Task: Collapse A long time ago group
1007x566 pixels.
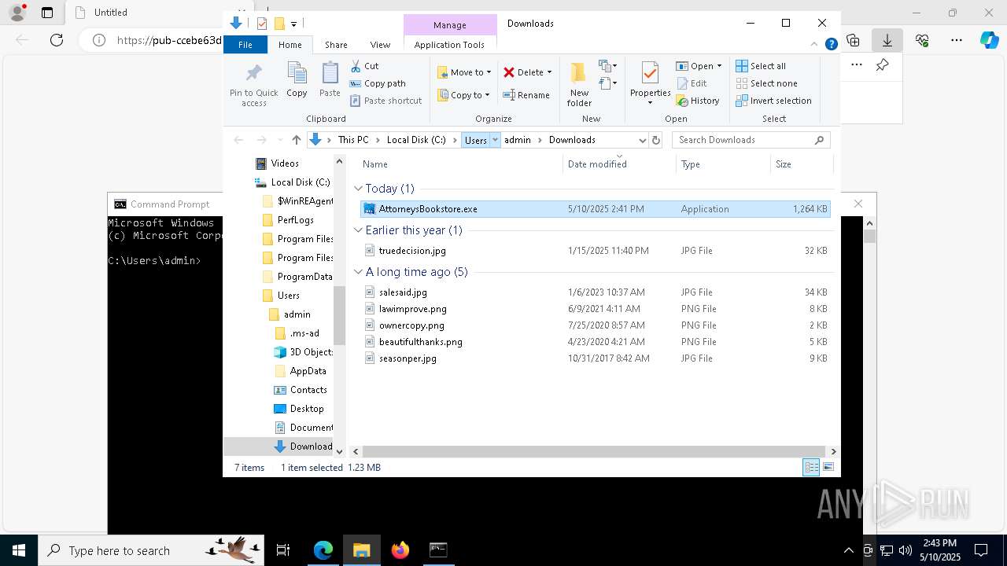Action: tap(359, 272)
